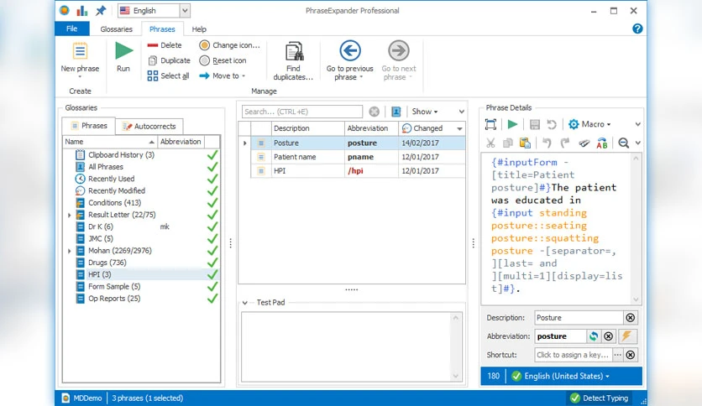The height and width of the screenshot is (406, 702).
Task: Click the cut scissors icon
Action: (490, 143)
